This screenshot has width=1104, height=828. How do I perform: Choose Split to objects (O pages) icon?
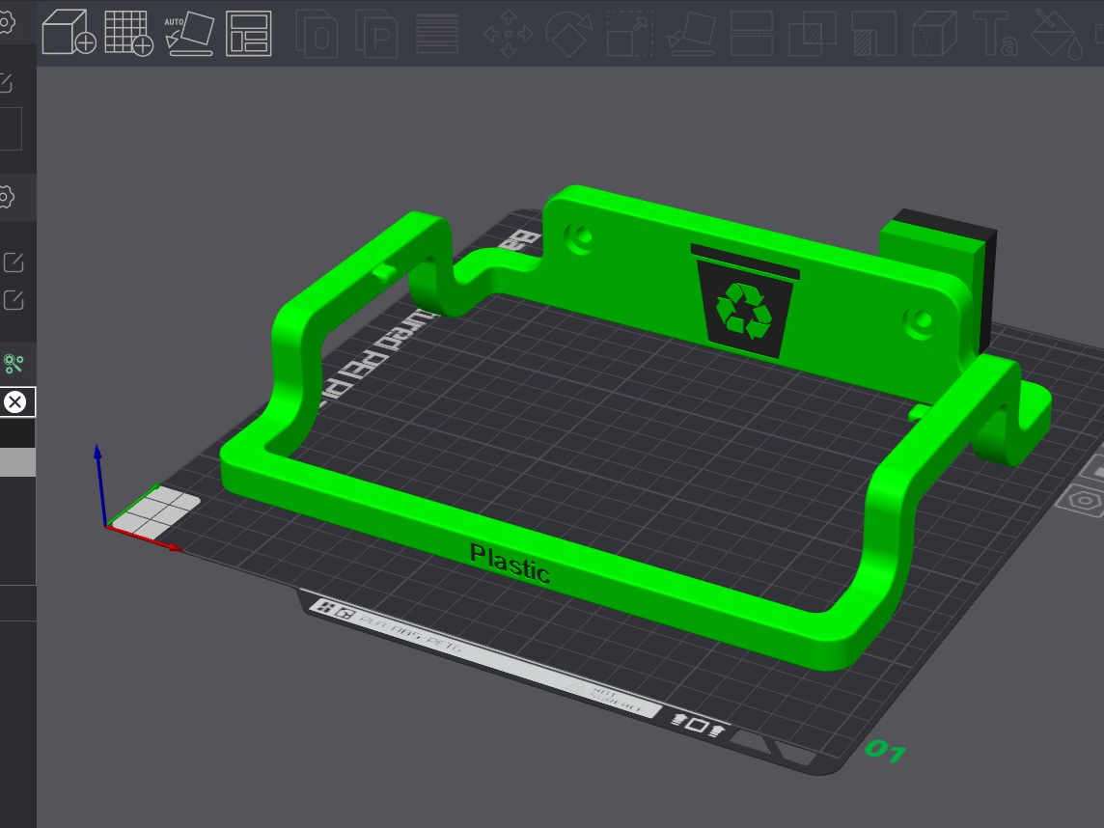click(317, 33)
